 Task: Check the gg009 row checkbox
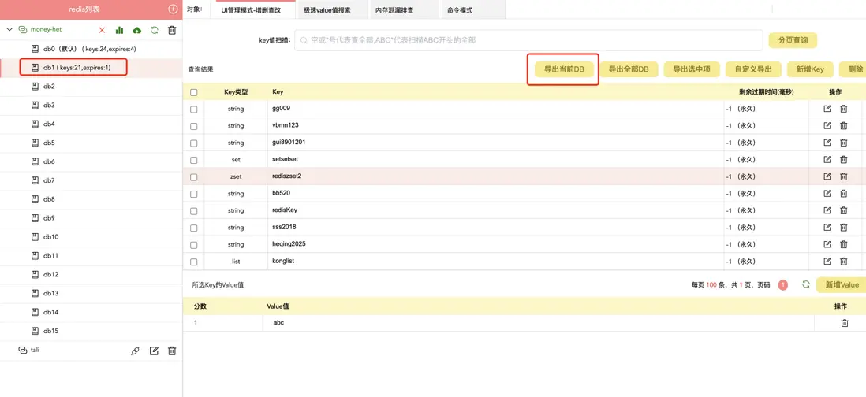click(x=194, y=109)
